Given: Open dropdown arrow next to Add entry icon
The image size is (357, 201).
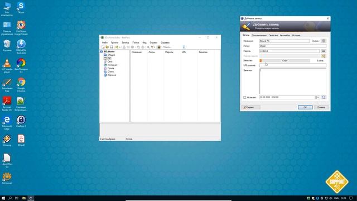Looking at the screenshot, I should pyautogui.click(x=120, y=47).
